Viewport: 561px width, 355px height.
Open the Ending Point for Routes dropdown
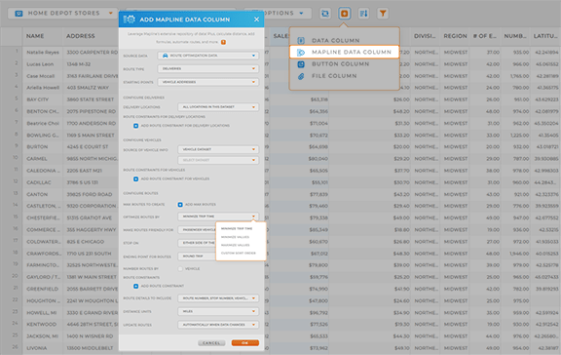click(x=197, y=256)
